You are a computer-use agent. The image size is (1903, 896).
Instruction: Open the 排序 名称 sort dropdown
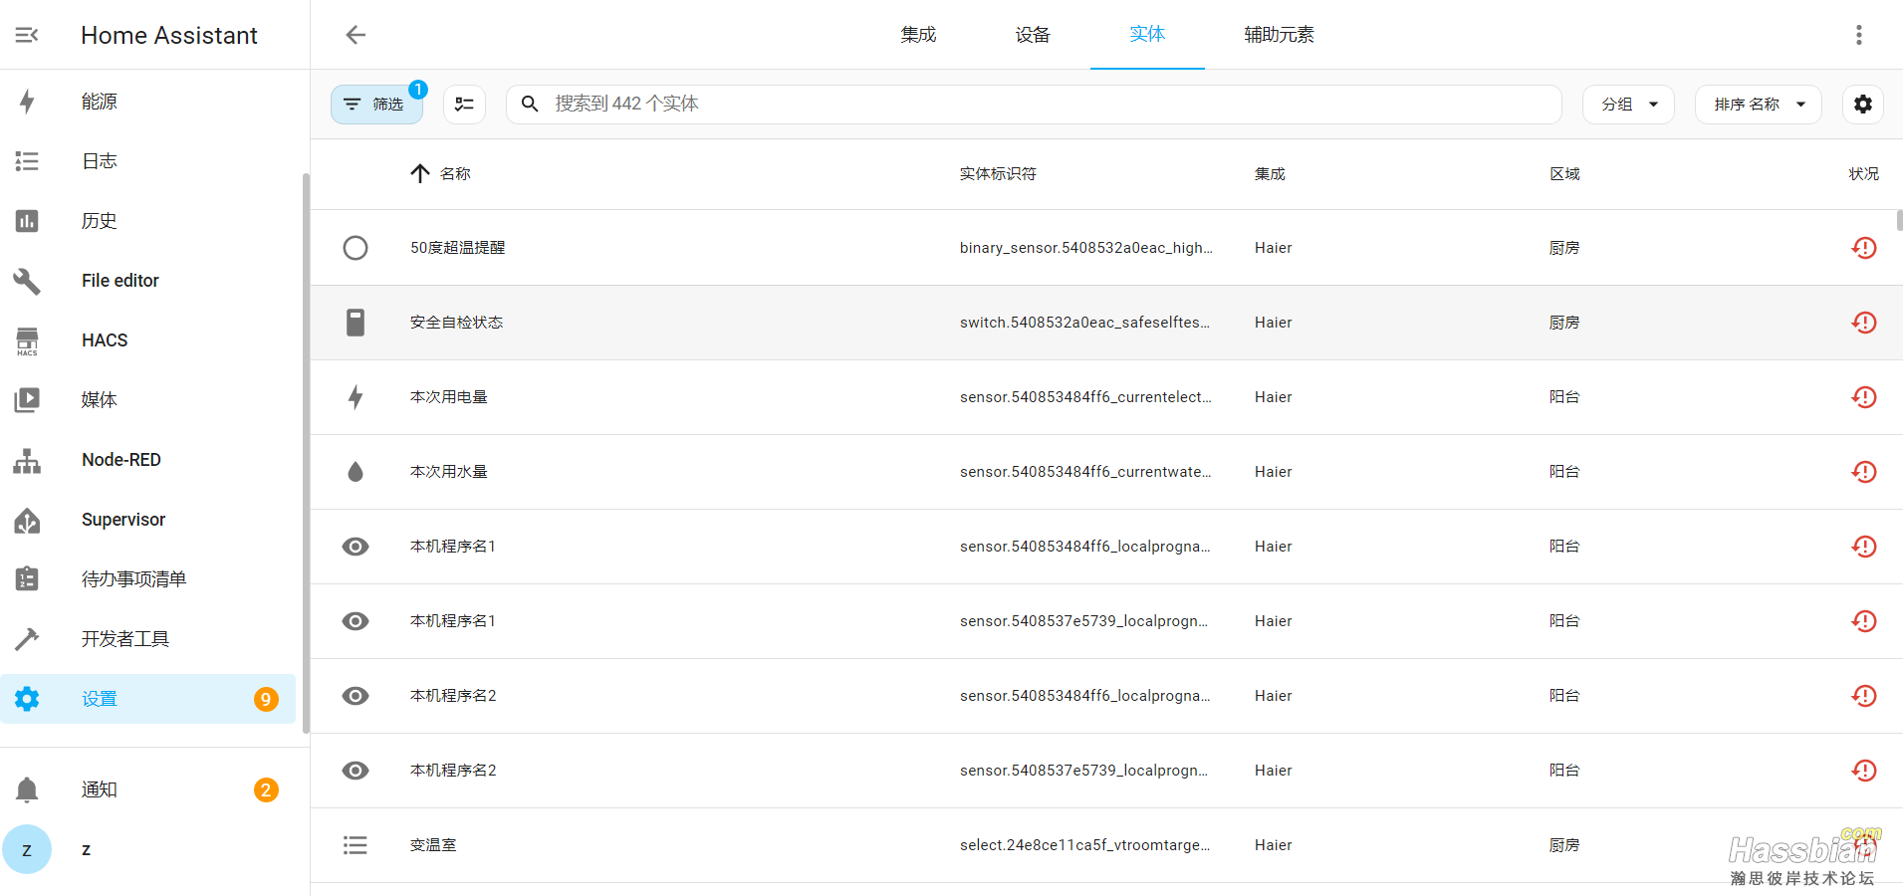(1758, 104)
